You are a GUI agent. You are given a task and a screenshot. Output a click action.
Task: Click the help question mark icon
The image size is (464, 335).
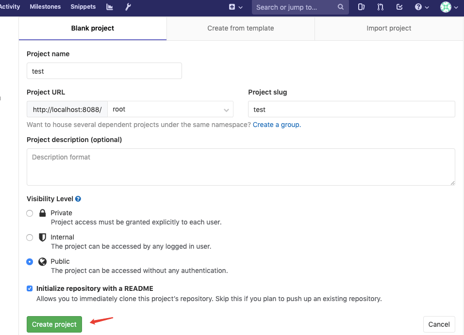click(x=422, y=7)
